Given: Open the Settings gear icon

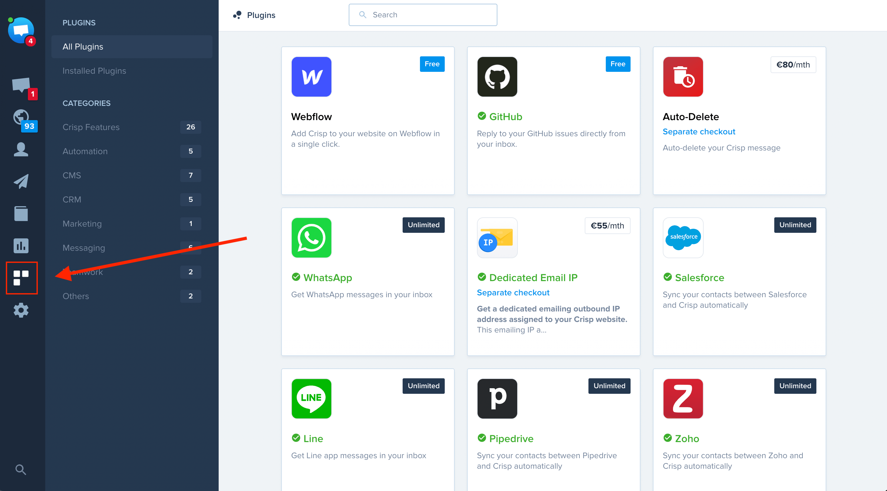Looking at the screenshot, I should pyautogui.click(x=21, y=311).
